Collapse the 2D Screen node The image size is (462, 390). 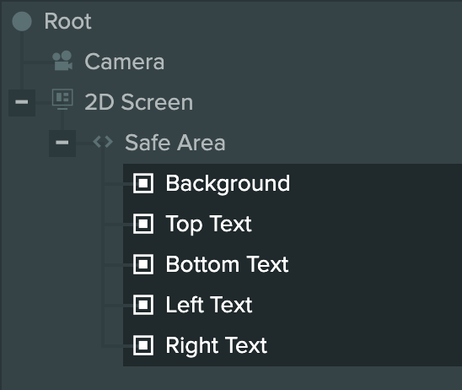[x=22, y=102]
